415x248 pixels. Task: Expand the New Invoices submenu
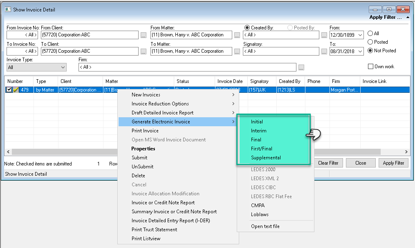click(178, 95)
